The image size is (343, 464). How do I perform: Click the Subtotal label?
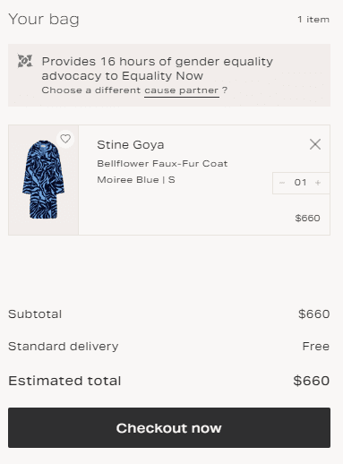click(35, 314)
